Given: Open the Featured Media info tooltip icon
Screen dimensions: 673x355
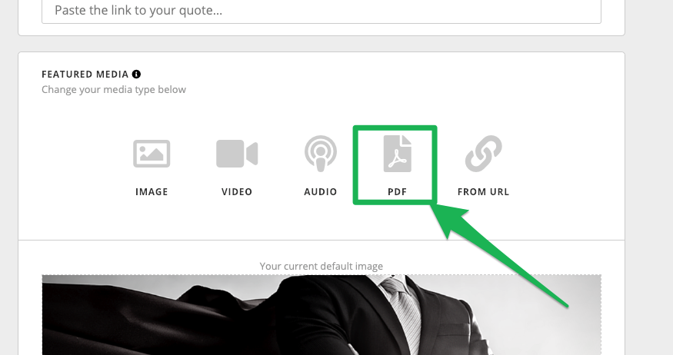Looking at the screenshot, I should pyautogui.click(x=136, y=75).
